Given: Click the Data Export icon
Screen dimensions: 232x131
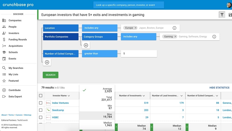Looking at the screenshot, I should 4,97.
